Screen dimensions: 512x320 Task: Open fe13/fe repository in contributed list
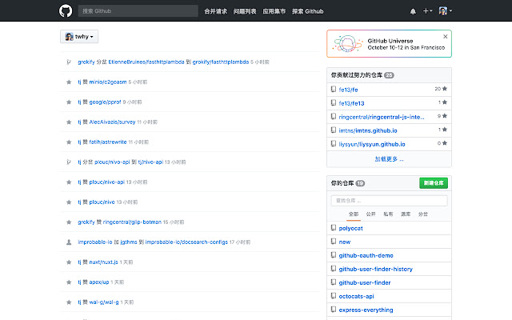point(348,90)
